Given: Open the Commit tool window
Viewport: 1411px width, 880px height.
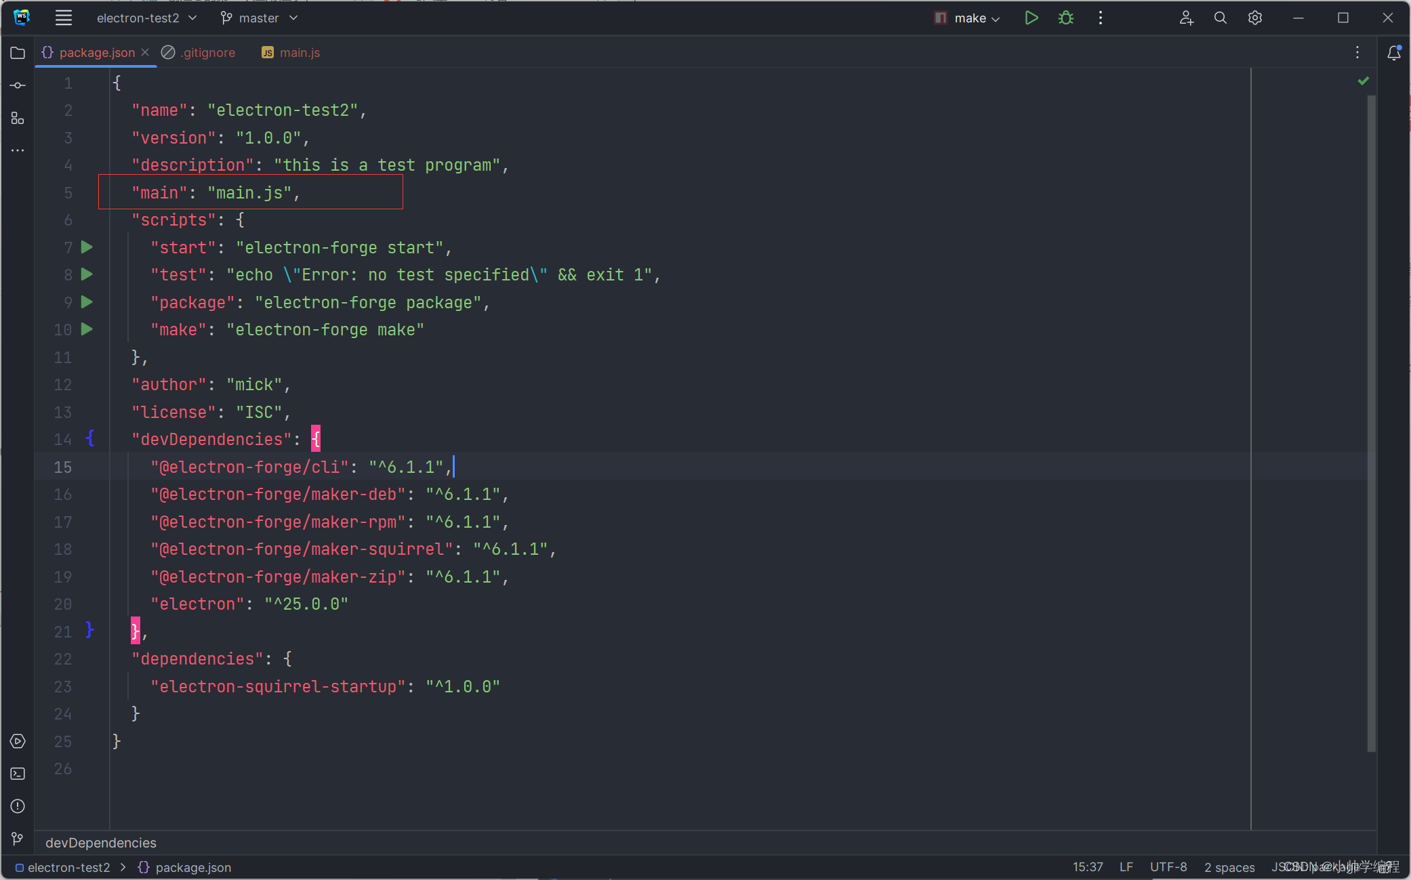Looking at the screenshot, I should tap(18, 85).
